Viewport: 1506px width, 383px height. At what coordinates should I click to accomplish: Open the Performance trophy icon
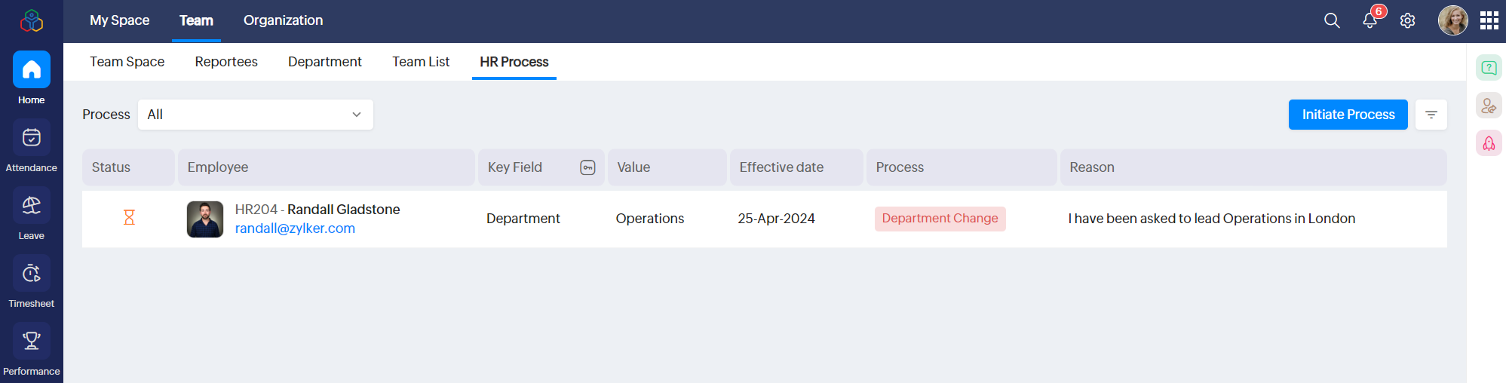tap(32, 341)
